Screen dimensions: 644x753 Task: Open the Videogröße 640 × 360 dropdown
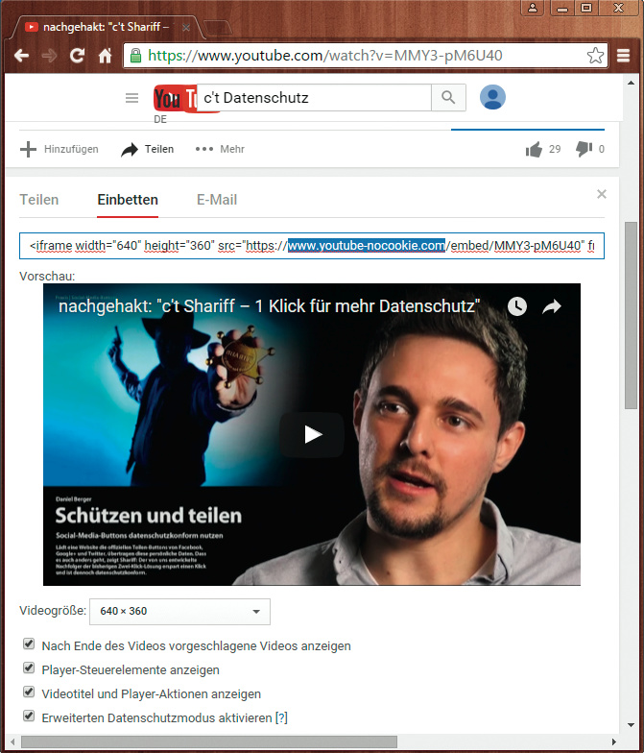click(x=180, y=611)
